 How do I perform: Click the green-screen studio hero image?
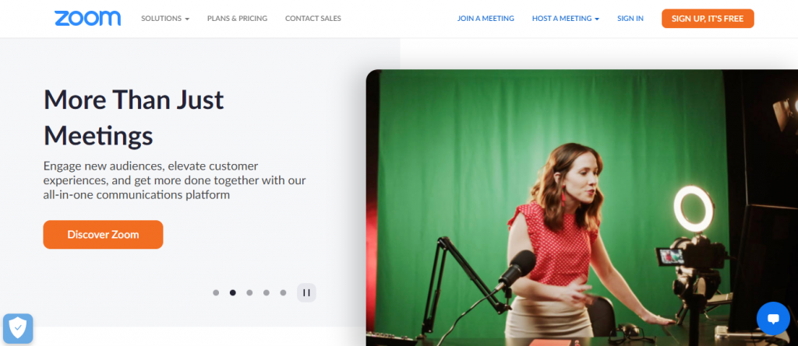click(x=581, y=208)
